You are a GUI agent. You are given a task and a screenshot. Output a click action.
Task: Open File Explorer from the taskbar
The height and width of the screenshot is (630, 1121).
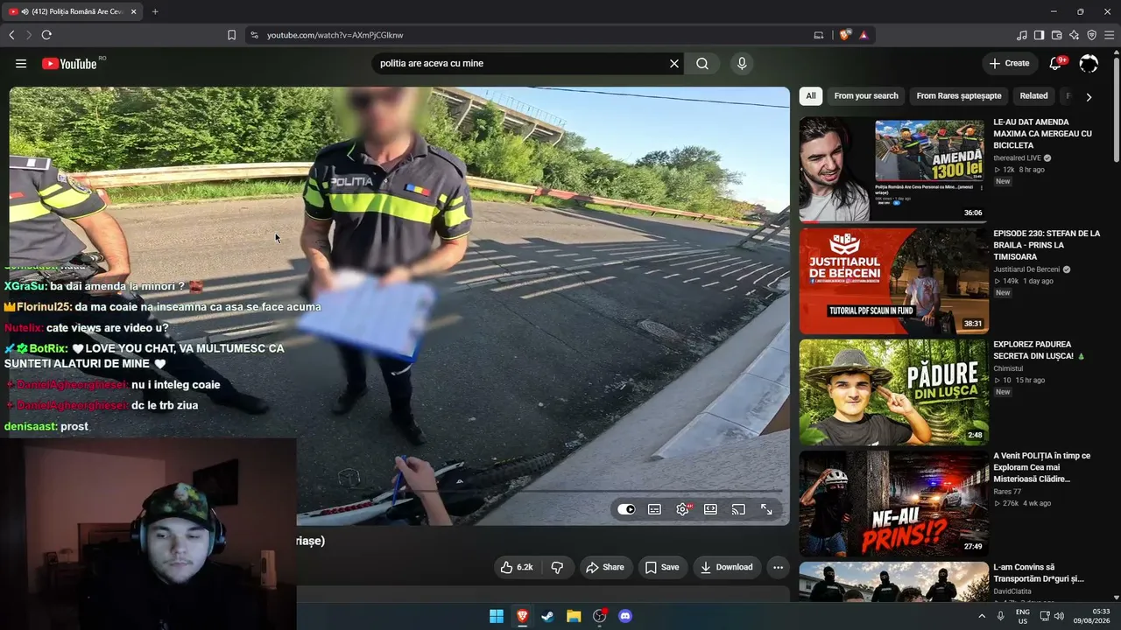pos(574,616)
